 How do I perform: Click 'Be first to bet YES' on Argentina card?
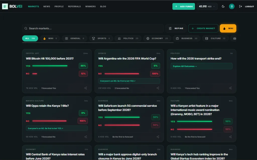coord(129,81)
